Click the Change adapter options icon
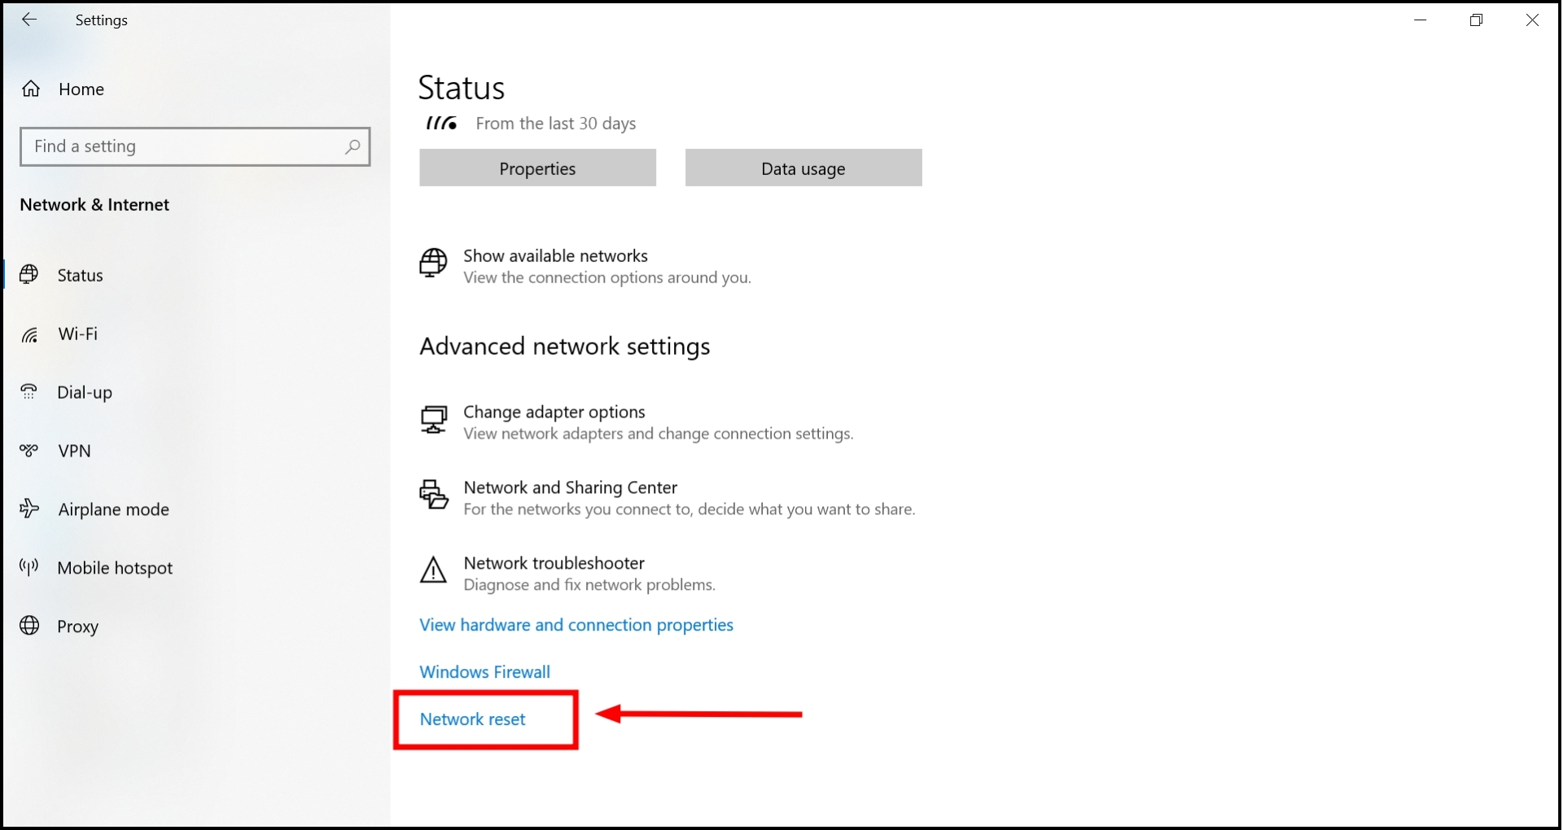1563x830 pixels. (x=432, y=421)
